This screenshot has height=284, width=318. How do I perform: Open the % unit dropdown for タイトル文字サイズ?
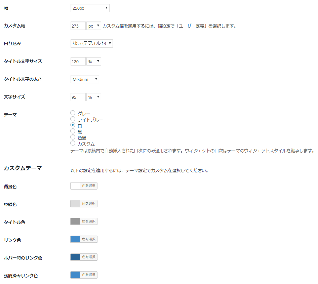[94, 62]
